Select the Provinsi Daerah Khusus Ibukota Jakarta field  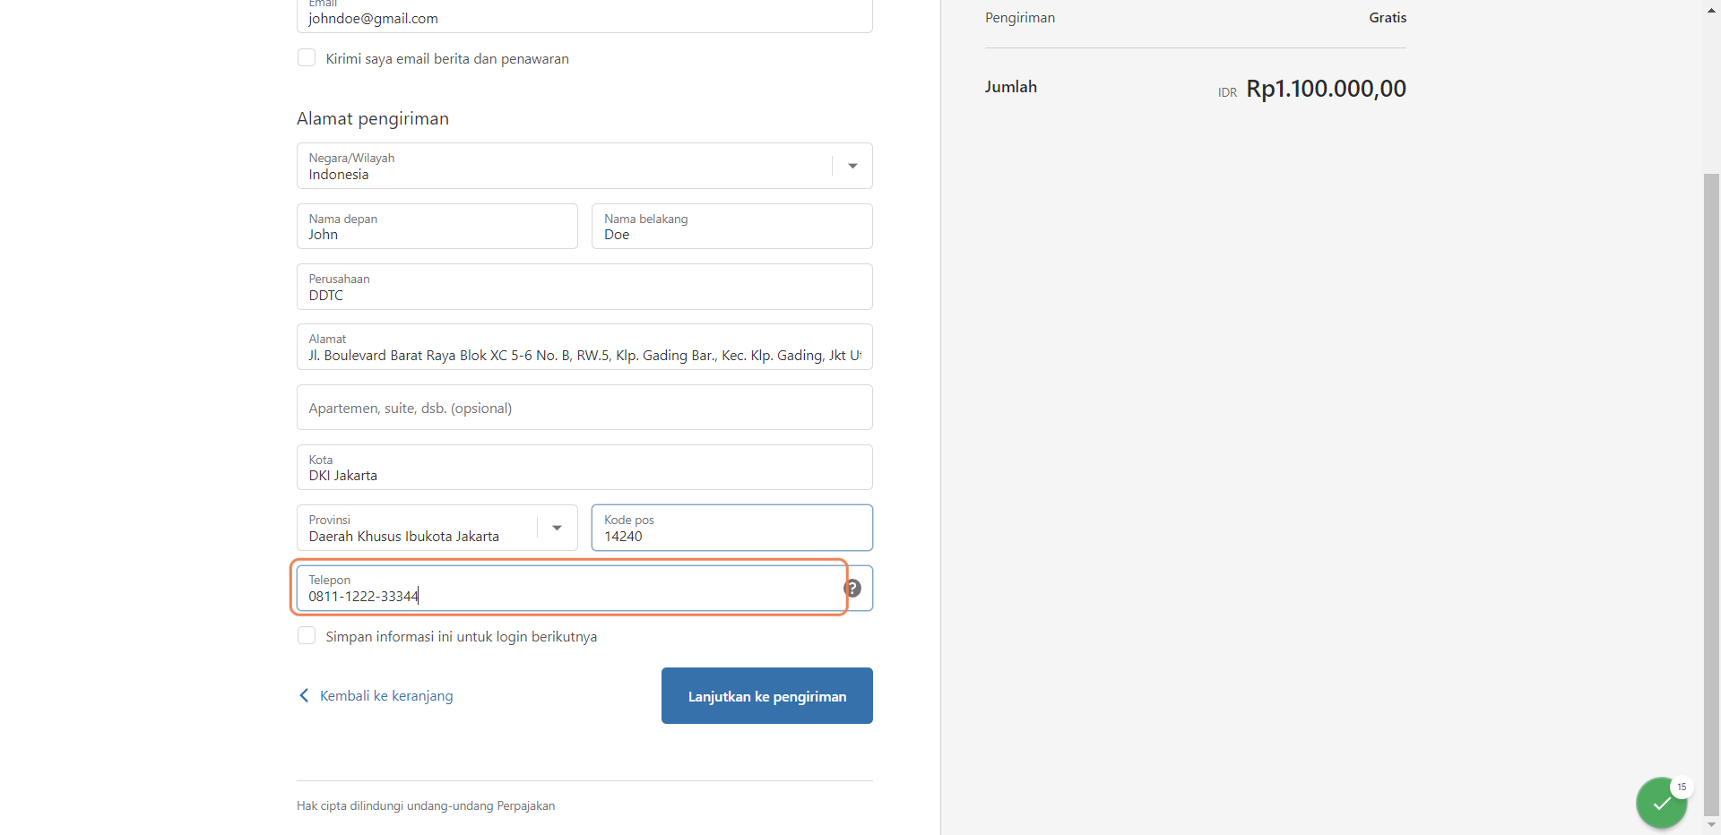[x=437, y=528]
